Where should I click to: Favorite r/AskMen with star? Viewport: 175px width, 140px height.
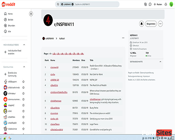click(23, 117)
